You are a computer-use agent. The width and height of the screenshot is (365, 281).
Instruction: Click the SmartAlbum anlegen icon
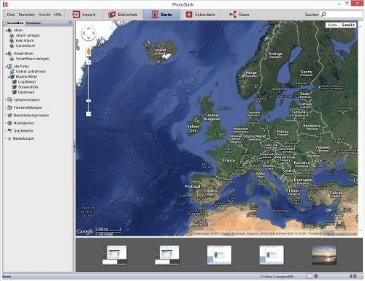click(x=12, y=59)
